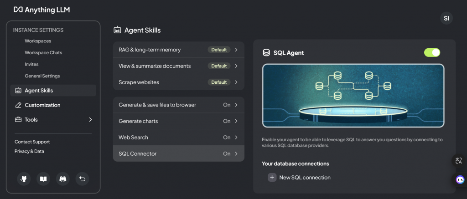Image resolution: width=467 pixels, height=199 pixels.
Task: Open the Privacy & Data link
Action: 29,151
